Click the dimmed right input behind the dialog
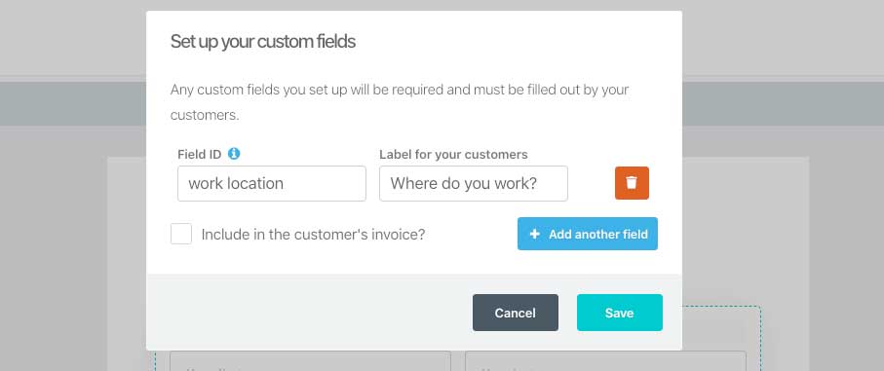The width and height of the screenshot is (884, 371). point(605,361)
